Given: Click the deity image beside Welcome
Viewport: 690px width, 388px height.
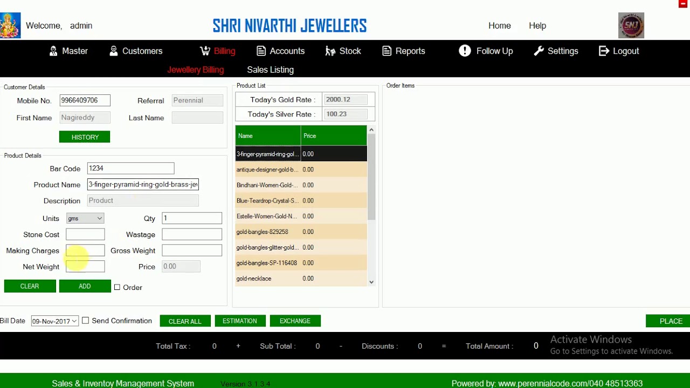Looking at the screenshot, I should 10,25.
